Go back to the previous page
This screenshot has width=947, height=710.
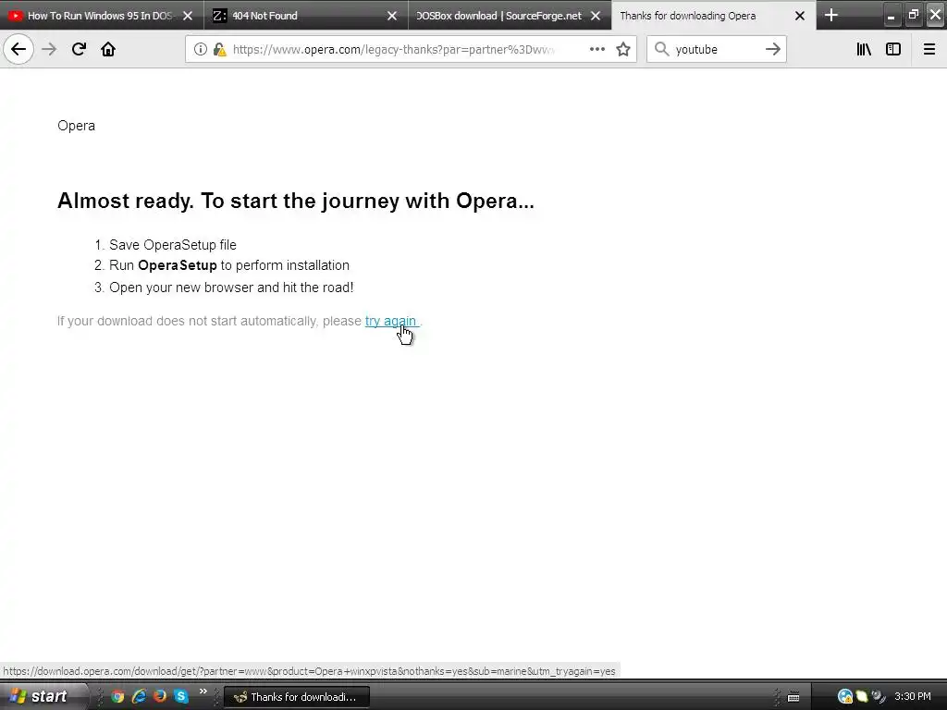pyautogui.click(x=18, y=49)
